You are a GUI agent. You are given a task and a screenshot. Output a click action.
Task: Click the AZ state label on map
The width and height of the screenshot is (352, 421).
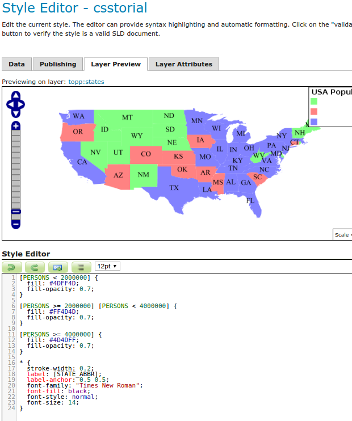click(x=118, y=175)
